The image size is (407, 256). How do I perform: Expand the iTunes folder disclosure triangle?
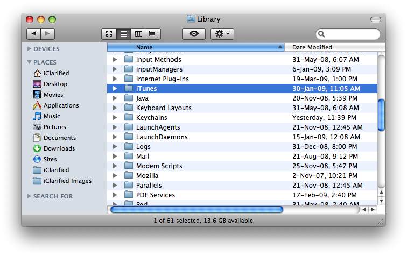point(115,89)
